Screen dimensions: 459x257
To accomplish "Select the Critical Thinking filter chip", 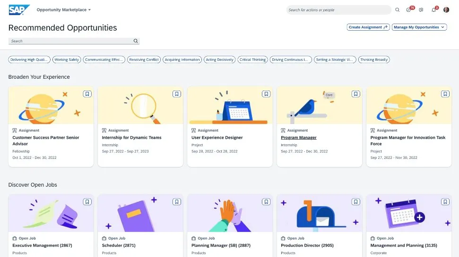I will coord(252,60).
